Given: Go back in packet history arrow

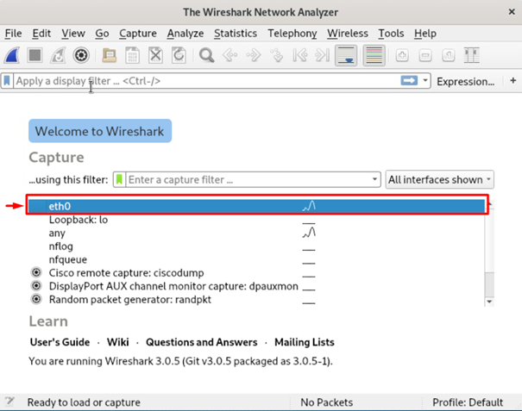Looking at the screenshot, I should [230, 55].
